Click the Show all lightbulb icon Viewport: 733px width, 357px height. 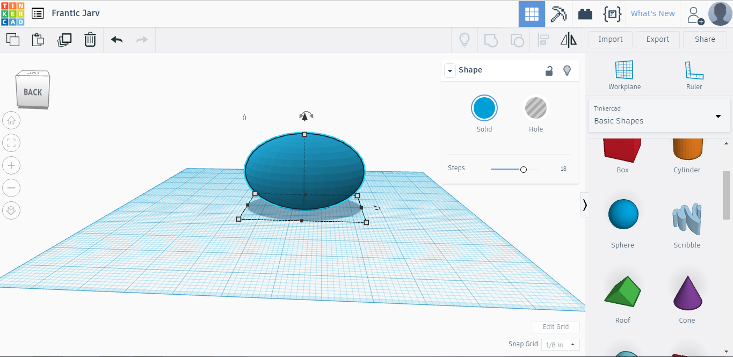tap(464, 40)
